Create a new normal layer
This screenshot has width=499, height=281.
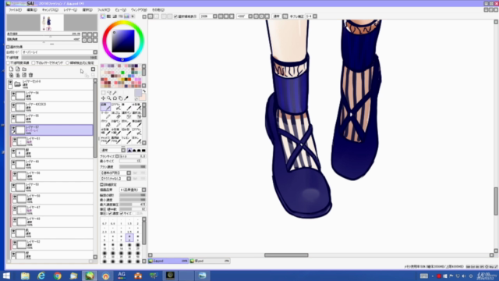click(x=11, y=69)
